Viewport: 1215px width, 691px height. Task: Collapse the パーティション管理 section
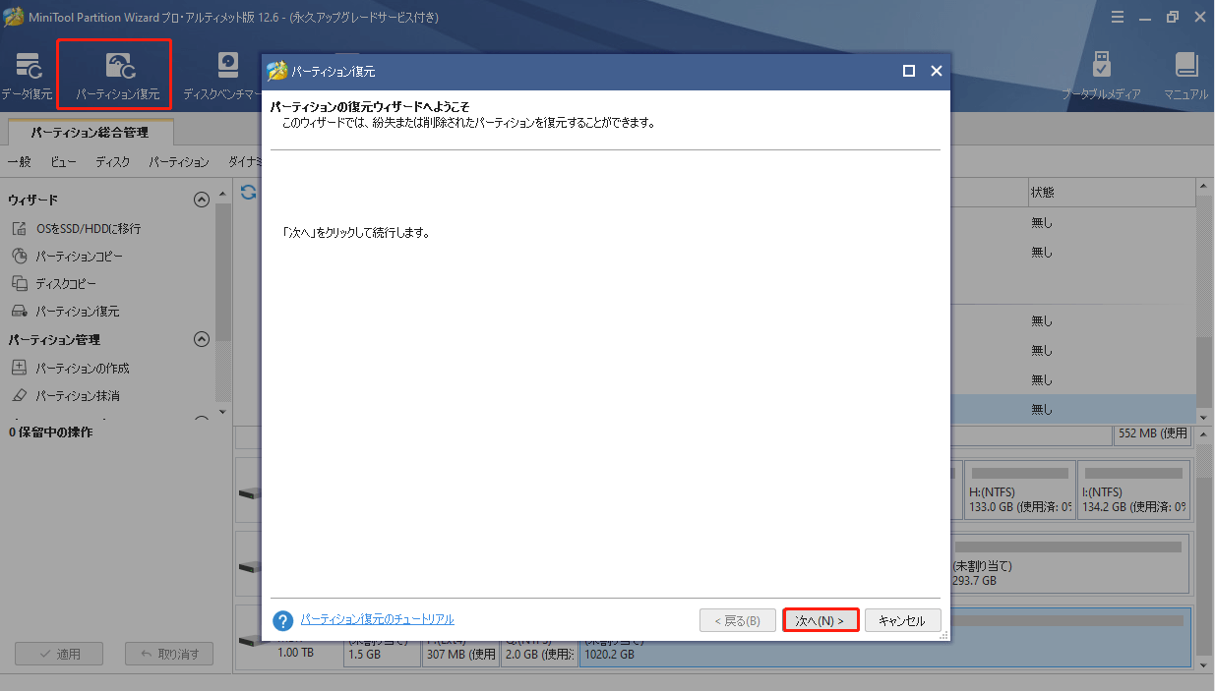point(202,339)
